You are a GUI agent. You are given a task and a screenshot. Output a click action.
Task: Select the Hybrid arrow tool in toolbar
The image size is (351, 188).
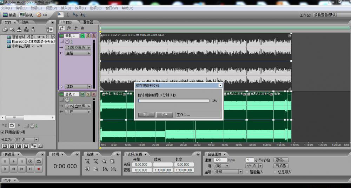[x=60, y=14]
